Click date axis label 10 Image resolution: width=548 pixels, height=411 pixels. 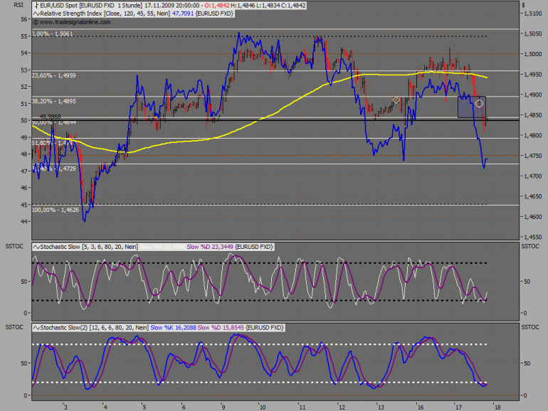(263, 407)
